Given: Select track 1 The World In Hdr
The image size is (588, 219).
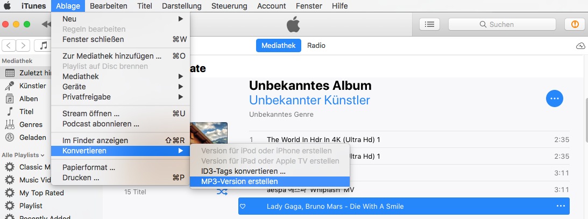Looking at the screenshot, I should coord(409,139).
